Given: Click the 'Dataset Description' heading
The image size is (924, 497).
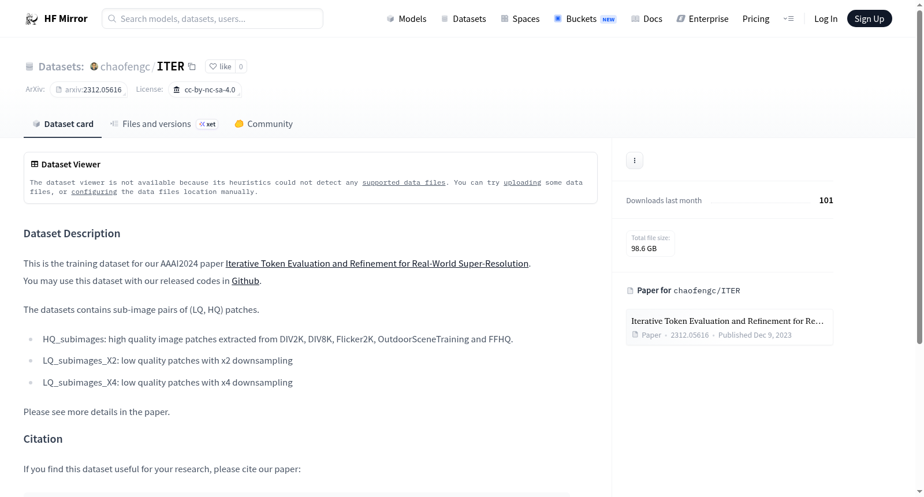Looking at the screenshot, I should click(x=72, y=233).
